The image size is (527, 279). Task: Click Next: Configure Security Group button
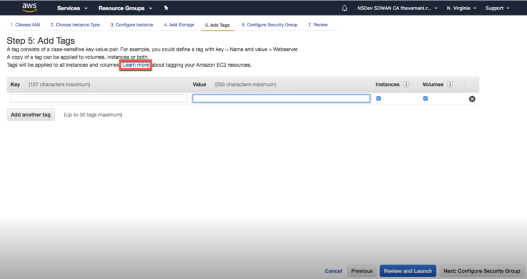point(482,271)
